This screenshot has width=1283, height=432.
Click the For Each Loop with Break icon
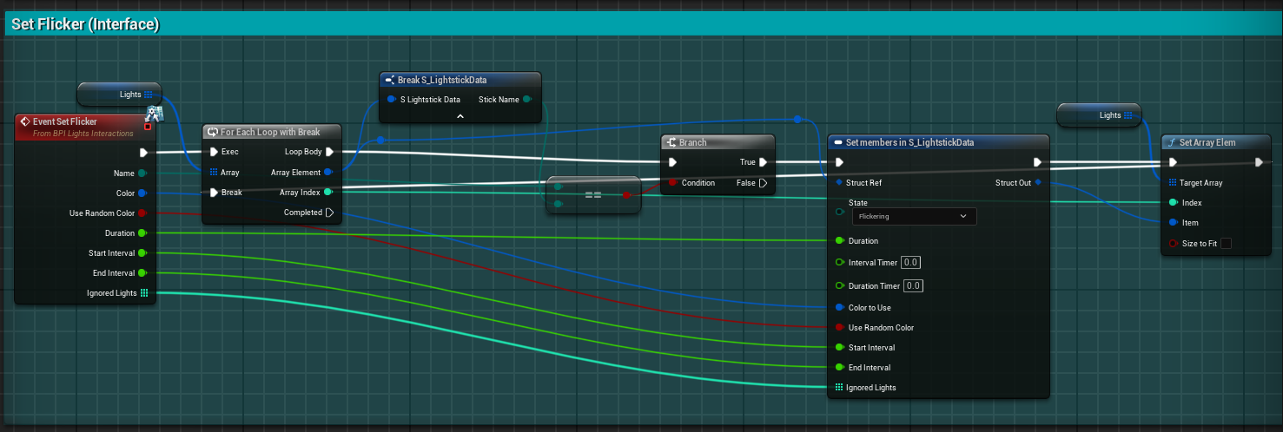click(213, 132)
